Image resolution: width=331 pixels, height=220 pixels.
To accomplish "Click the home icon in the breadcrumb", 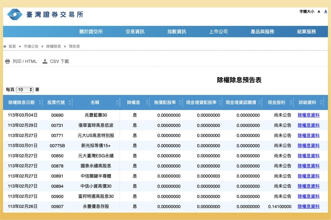I will [5, 46].
